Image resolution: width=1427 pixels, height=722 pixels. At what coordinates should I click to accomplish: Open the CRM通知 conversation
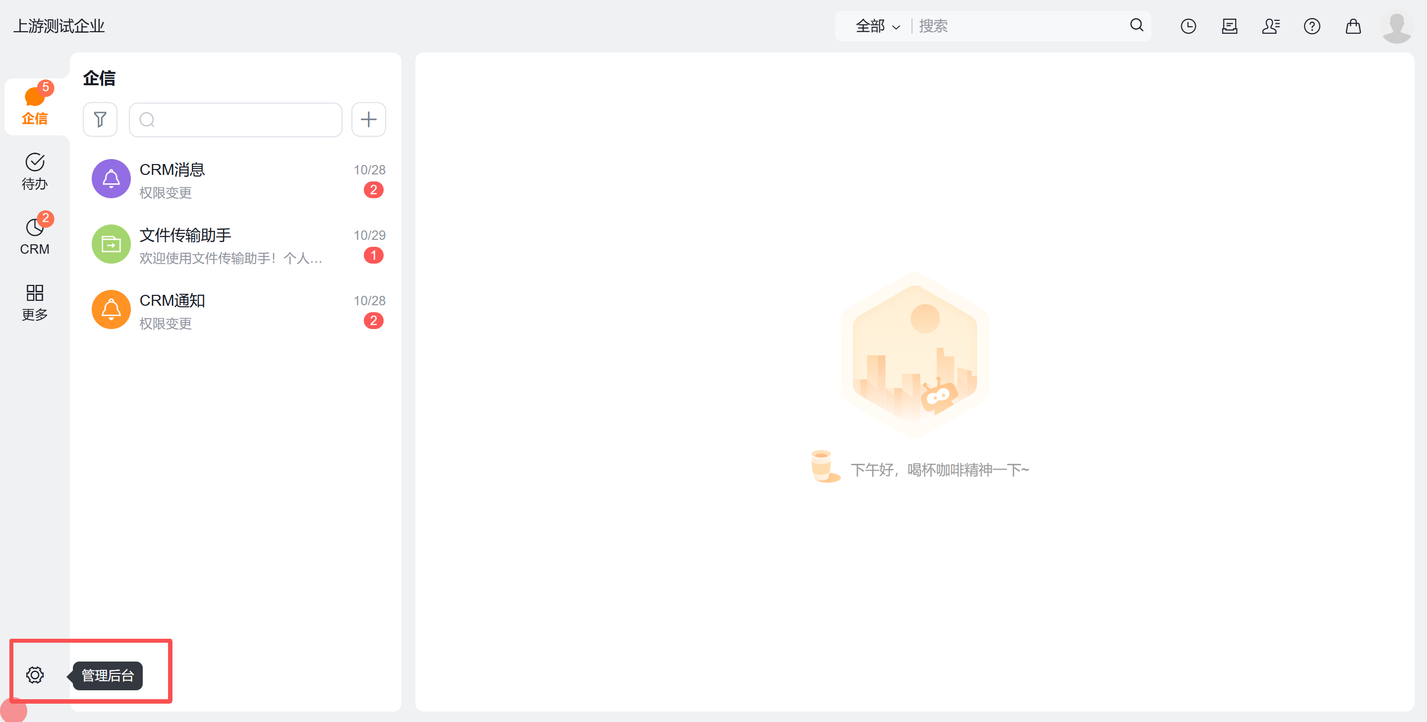(238, 310)
